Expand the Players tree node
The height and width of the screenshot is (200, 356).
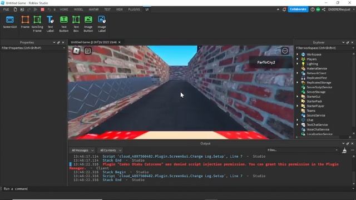(x=297, y=59)
